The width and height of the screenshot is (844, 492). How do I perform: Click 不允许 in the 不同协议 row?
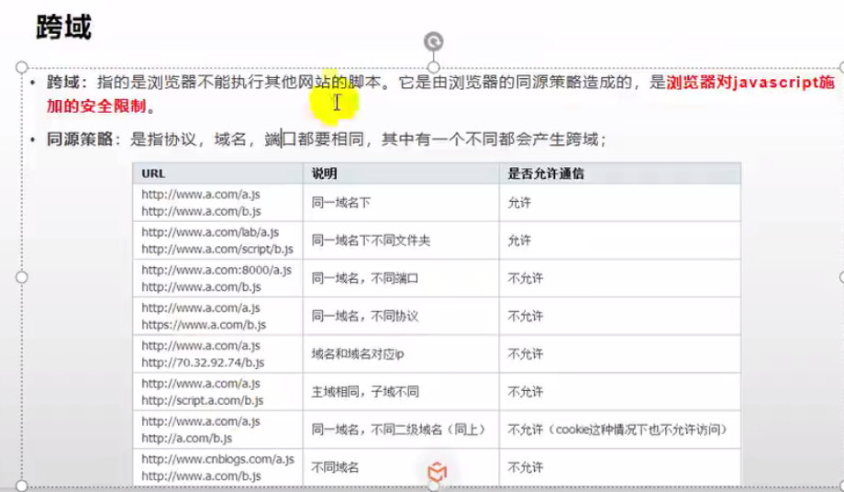pyautogui.click(x=526, y=316)
